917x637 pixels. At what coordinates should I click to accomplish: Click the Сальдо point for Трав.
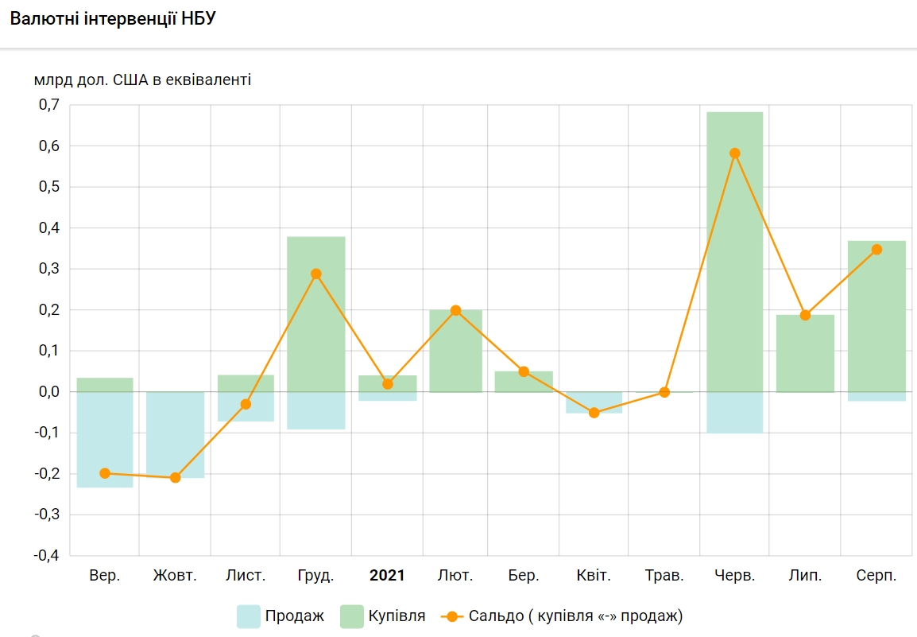pyautogui.click(x=664, y=392)
